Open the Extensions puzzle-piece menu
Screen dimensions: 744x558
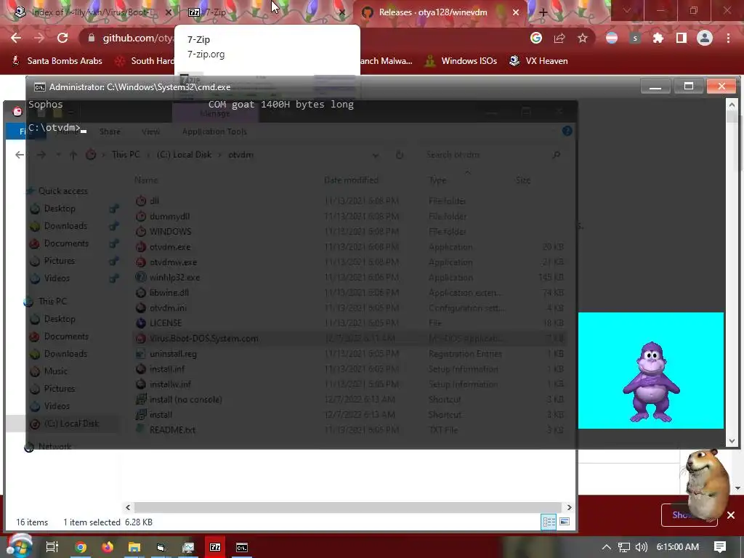pos(658,38)
